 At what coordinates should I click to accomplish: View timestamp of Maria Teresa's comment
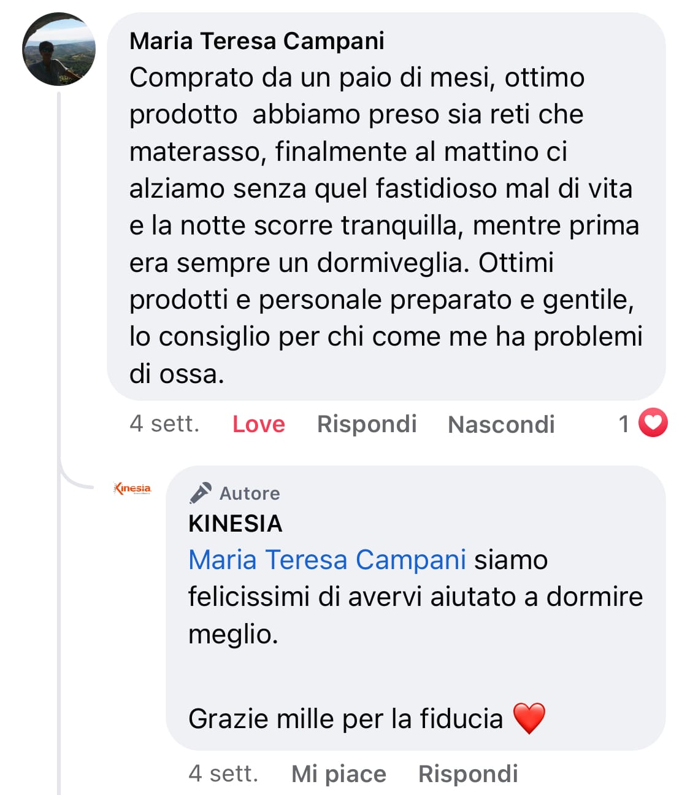[x=164, y=424]
